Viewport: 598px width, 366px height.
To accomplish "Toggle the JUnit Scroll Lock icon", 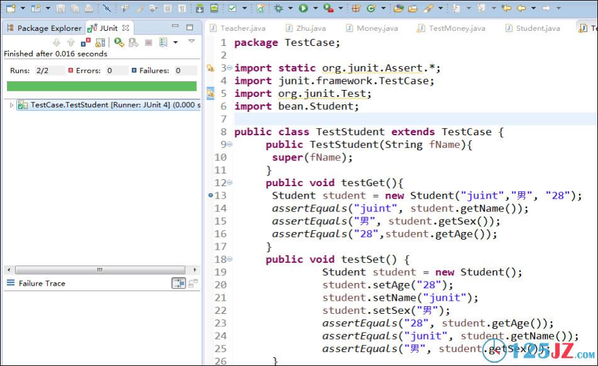I will click(x=101, y=42).
